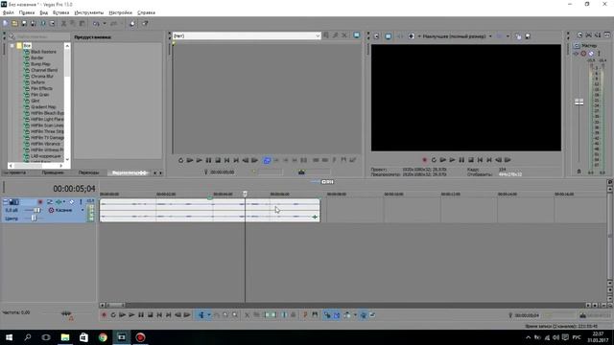Arm the audio track for recording
This screenshot has width=614, height=345.
coord(40,202)
